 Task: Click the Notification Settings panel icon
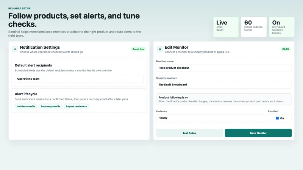tap(15, 49)
